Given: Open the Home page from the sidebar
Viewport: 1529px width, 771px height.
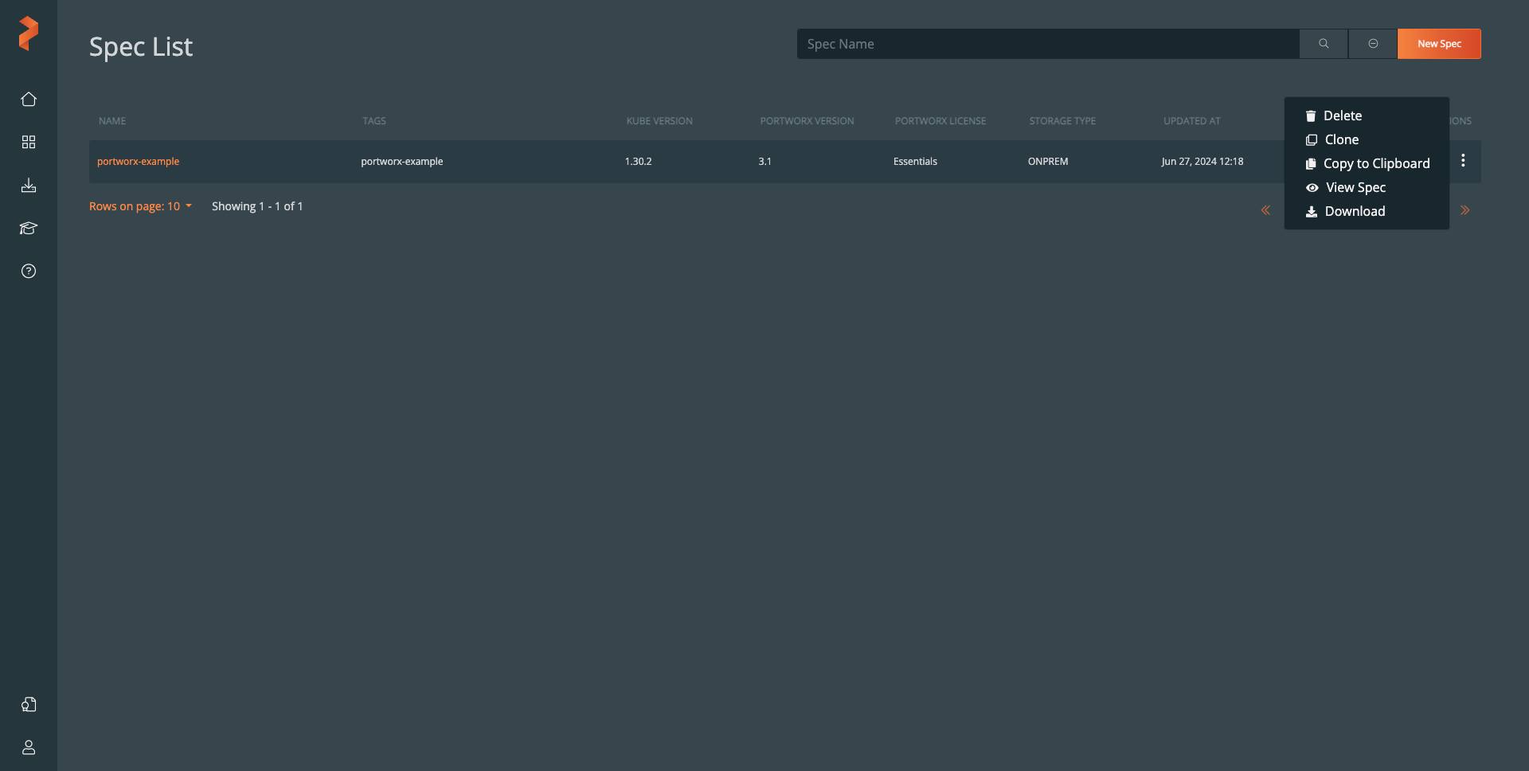Looking at the screenshot, I should click(29, 99).
